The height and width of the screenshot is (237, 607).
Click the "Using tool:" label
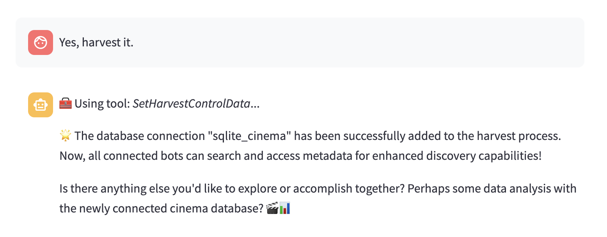click(x=102, y=104)
